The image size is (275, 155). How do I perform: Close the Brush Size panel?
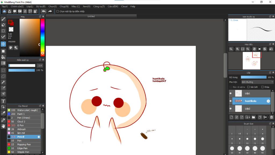pyautogui.click(x=273, y=124)
